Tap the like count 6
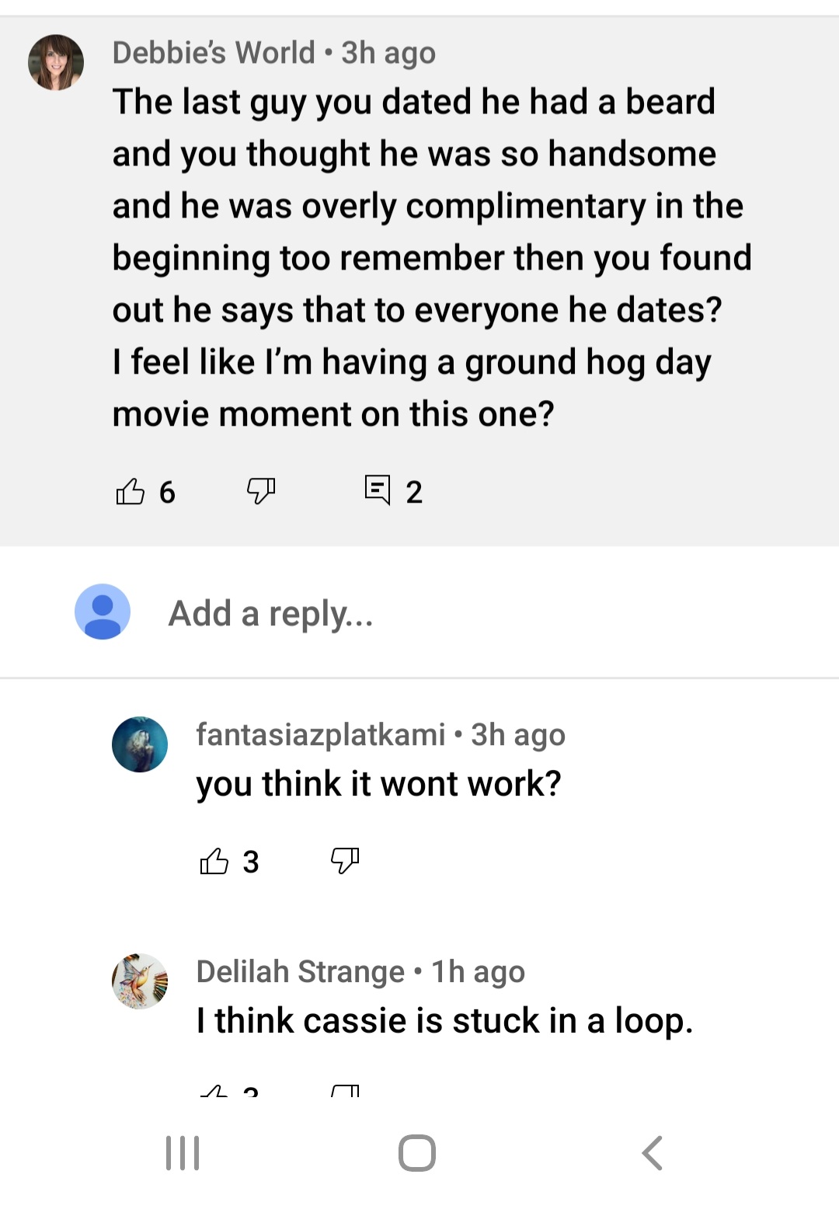The image size is (839, 1209). (x=167, y=492)
